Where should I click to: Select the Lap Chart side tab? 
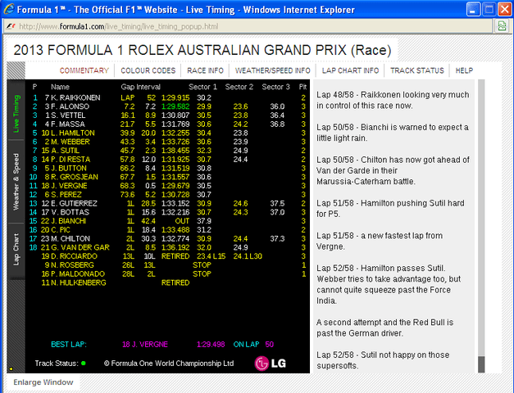(16, 250)
